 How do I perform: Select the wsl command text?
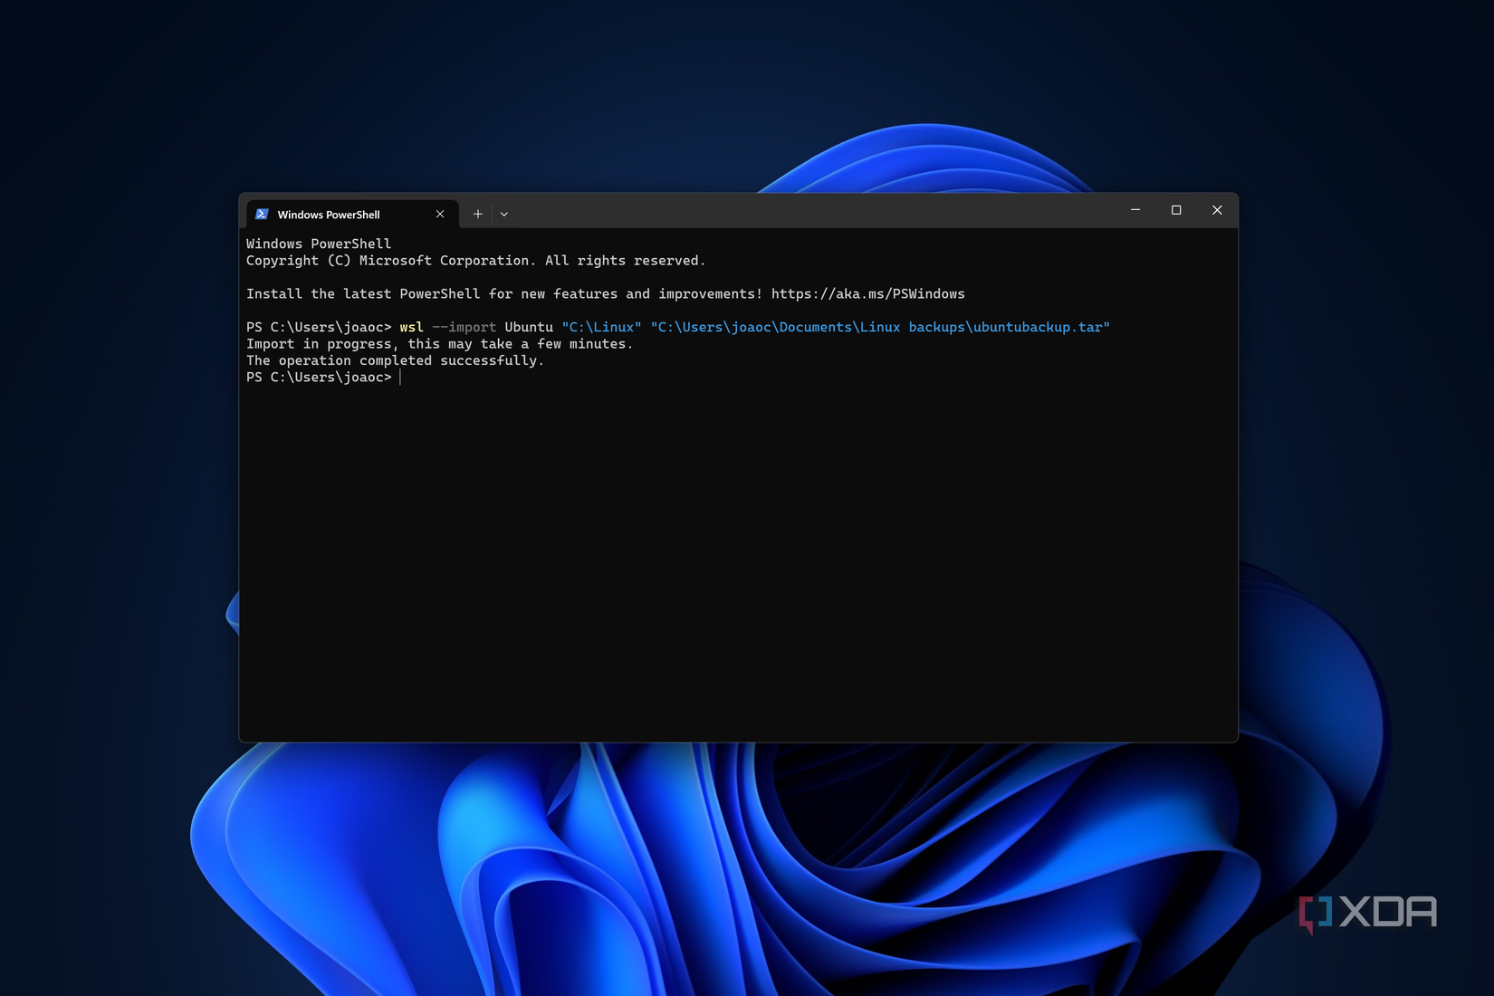point(410,327)
